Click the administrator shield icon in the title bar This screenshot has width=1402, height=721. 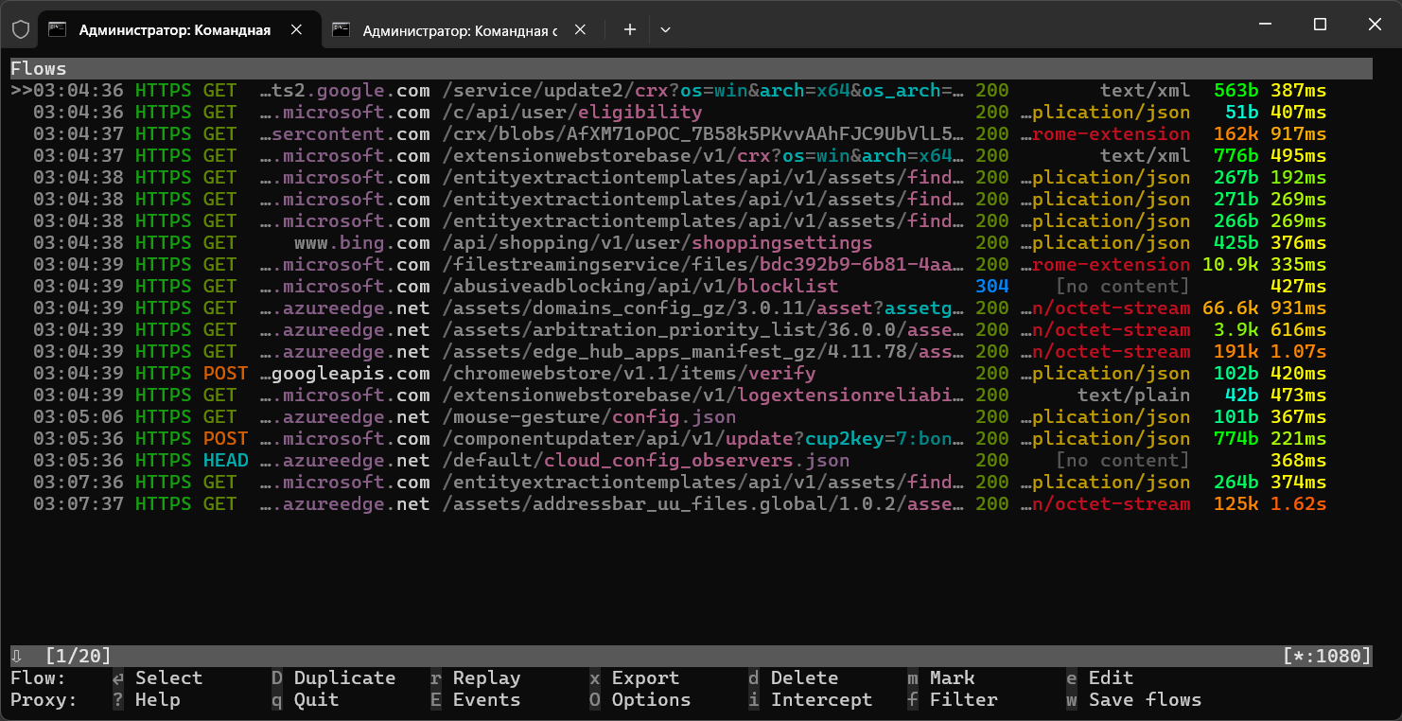tap(21, 29)
